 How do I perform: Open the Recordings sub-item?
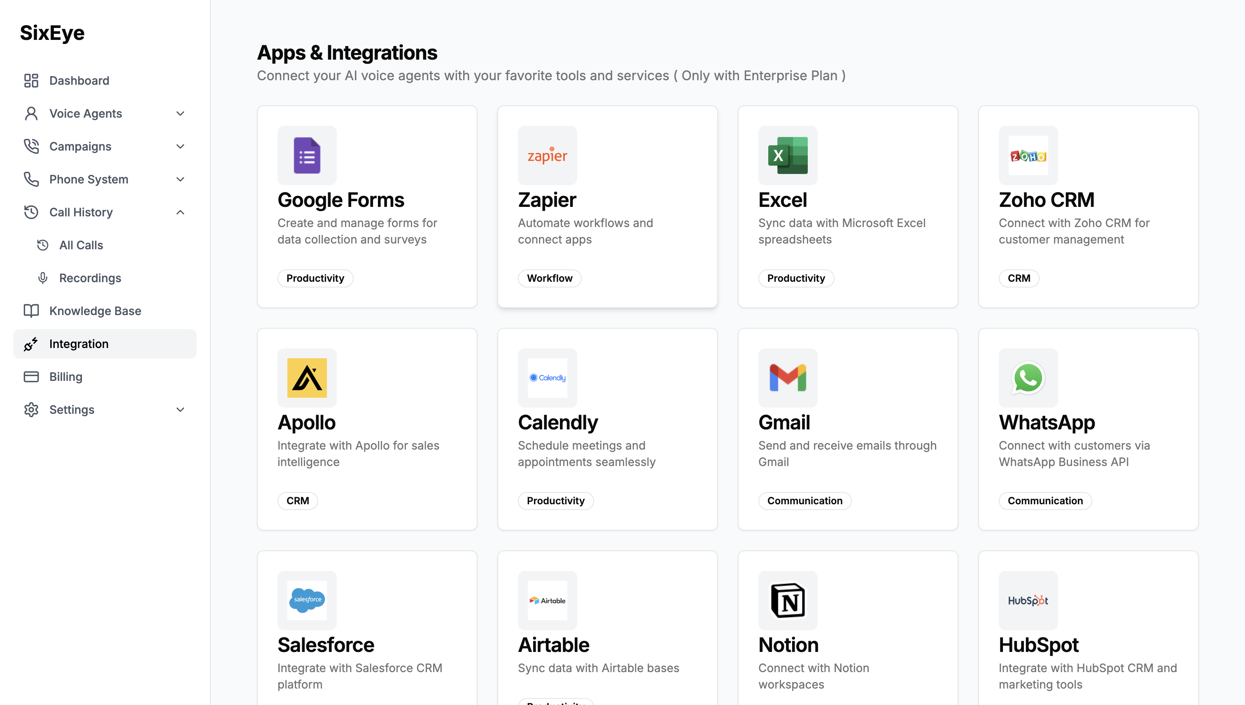pyautogui.click(x=90, y=278)
